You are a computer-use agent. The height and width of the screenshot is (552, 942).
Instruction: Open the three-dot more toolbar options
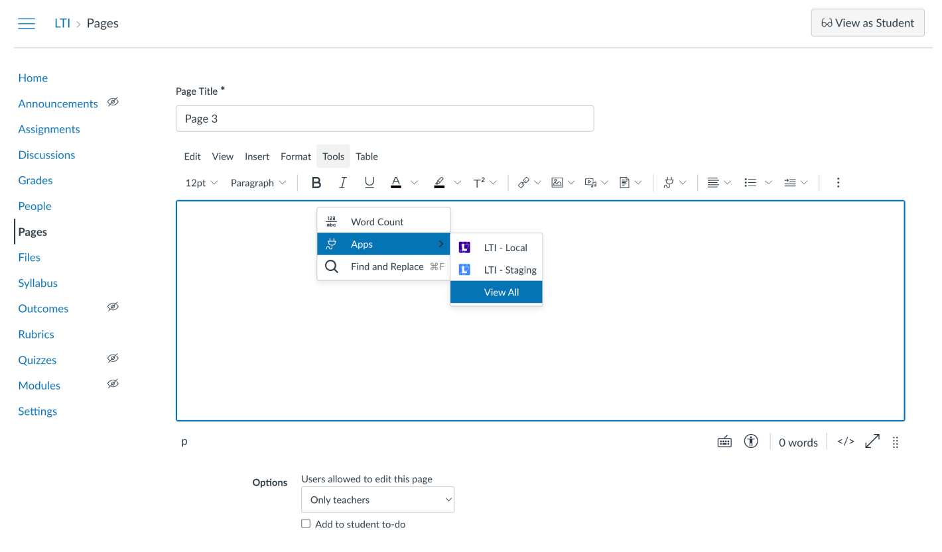838,182
